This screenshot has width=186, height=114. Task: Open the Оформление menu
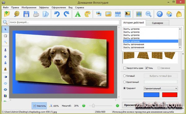[59, 7]
